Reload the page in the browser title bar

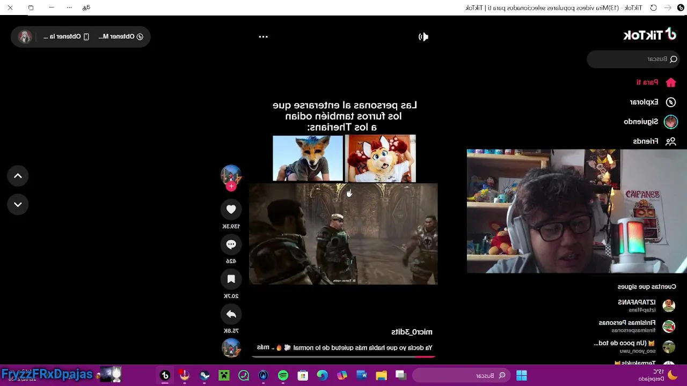[653, 8]
